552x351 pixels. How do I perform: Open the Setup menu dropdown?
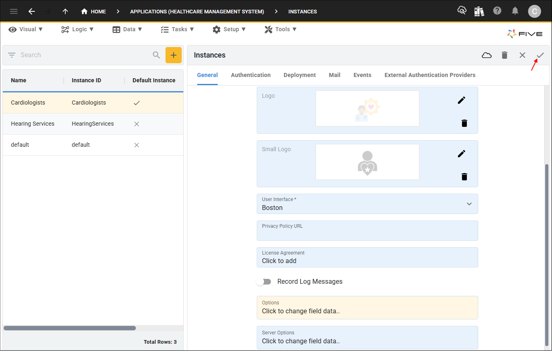click(x=229, y=29)
